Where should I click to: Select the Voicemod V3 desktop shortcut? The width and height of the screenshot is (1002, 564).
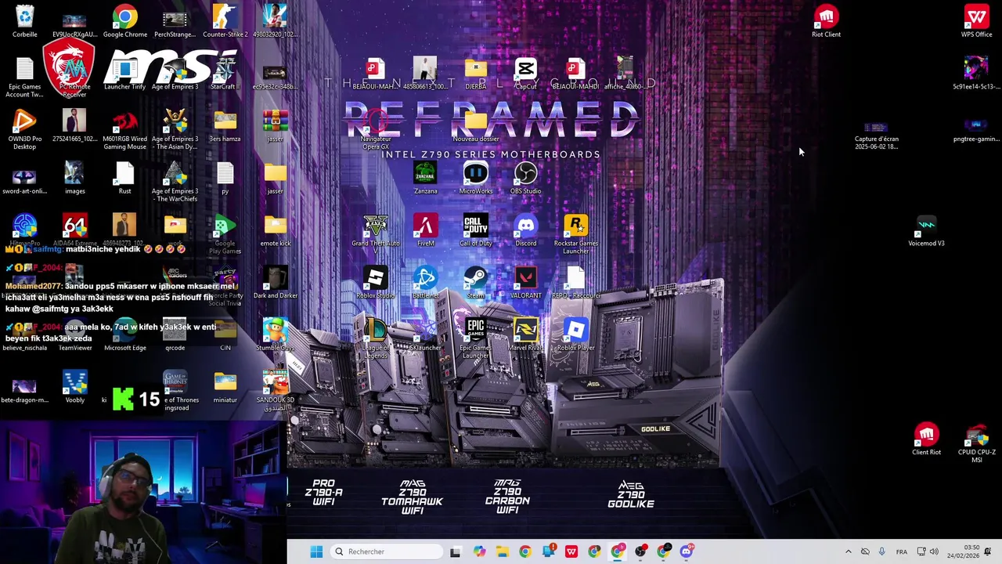(926, 230)
